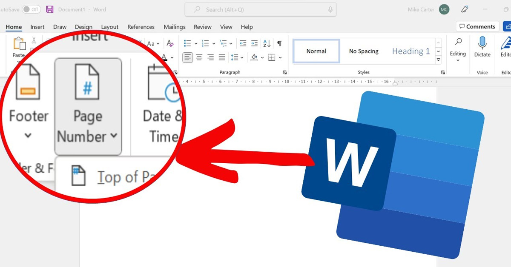Toggle show paragraph marks icon
Viewport: 511px width, 267px height.
pyautogui.click(x=279, y=43)
